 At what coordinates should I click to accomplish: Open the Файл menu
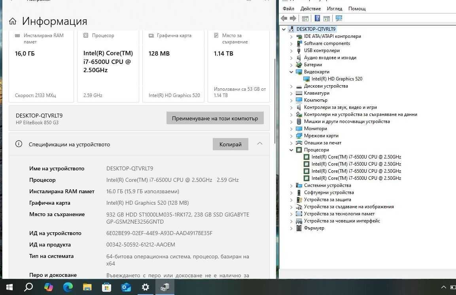click(288, 9)
